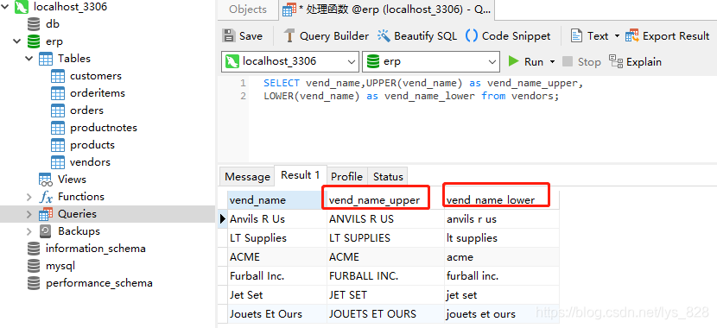Viewport: 717px width, 328px height.
Task: Open the Run dropdown arrow
Action: tap(552, 62)
